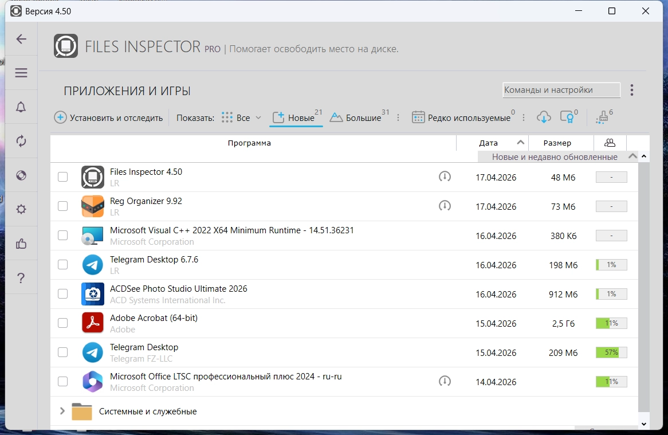Click '14.04.2026' date for Microsoft Office
The image size is (668, 435).
[x=496, y=382]
